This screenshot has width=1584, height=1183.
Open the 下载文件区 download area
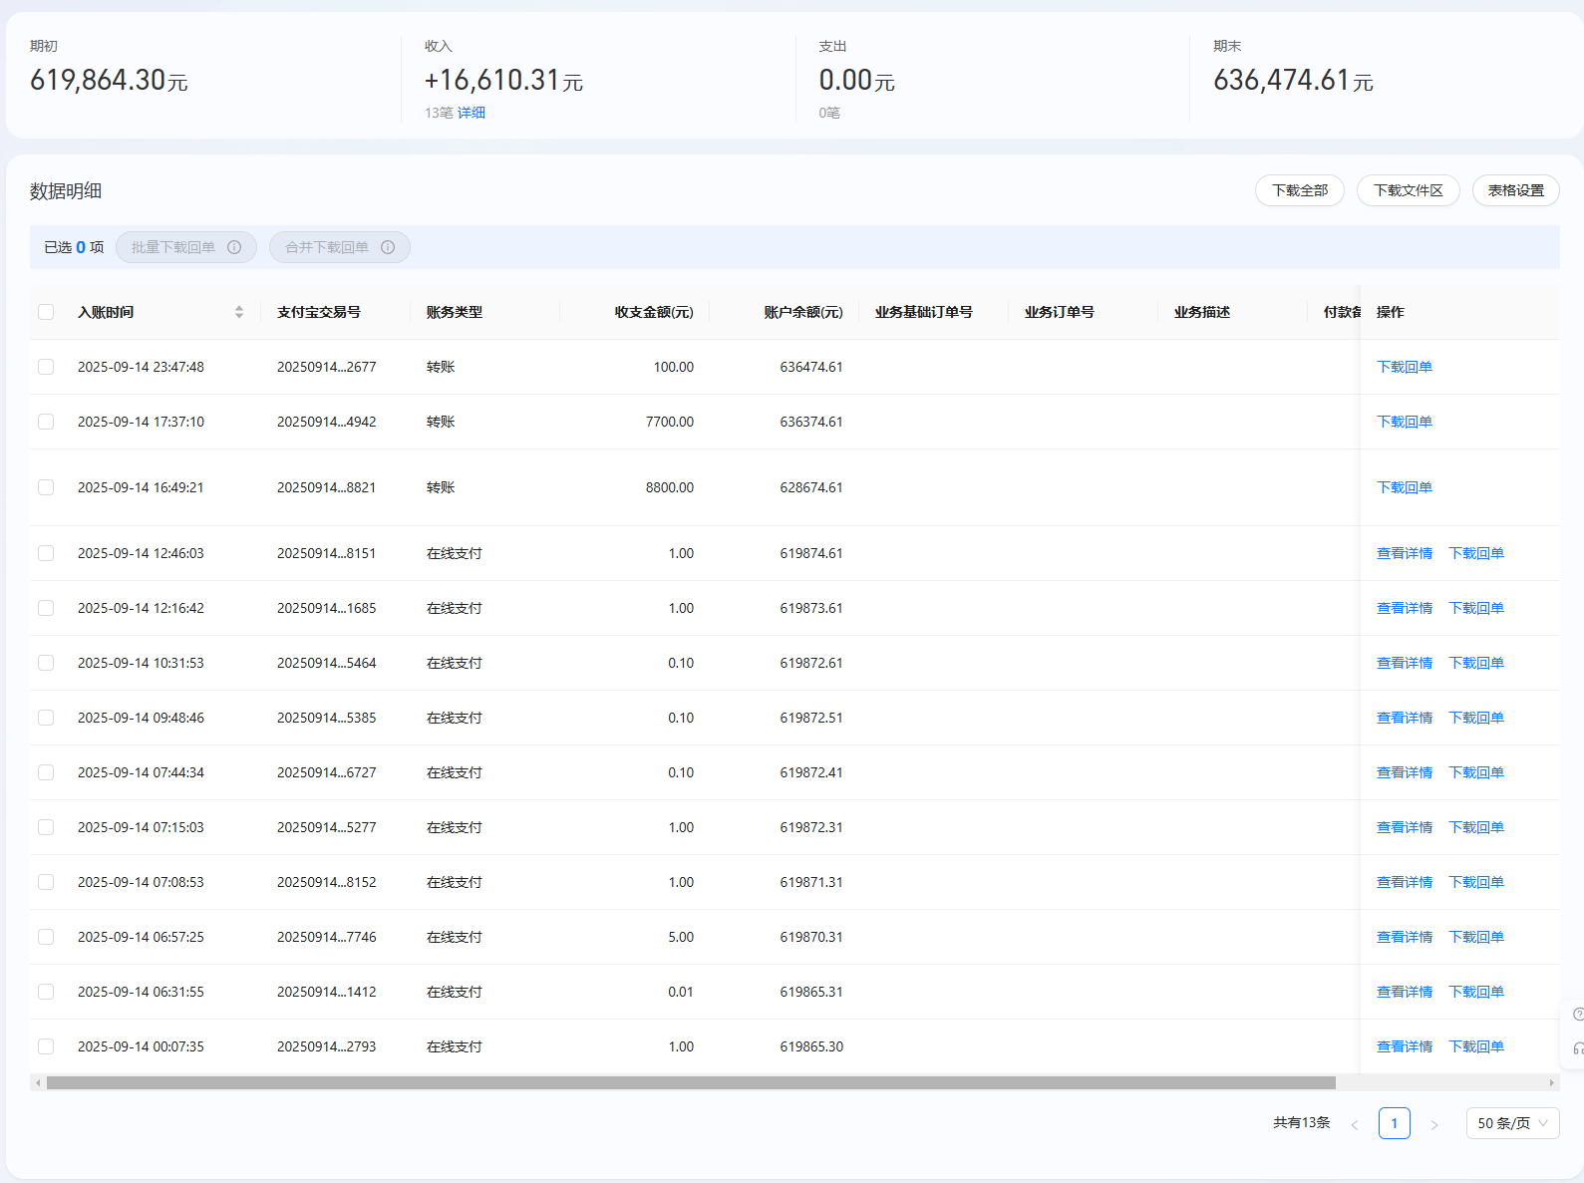tap(1408, 190)
